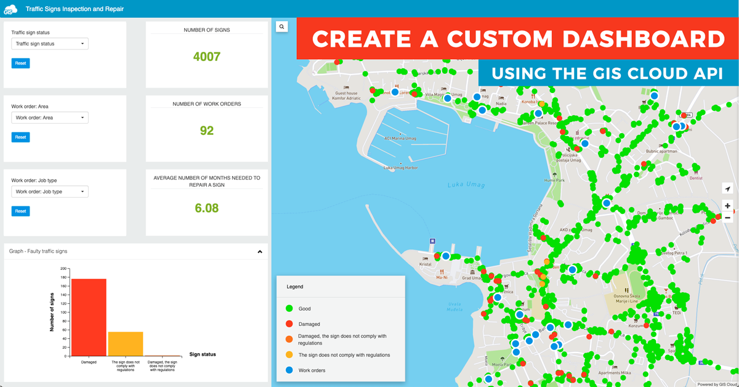This screenshot has width=739, height=387.
Task: Click the Grad Umag museum icon
Action: tap(472, 272)
